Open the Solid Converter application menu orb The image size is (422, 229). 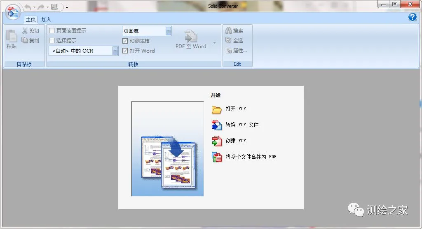13,12
